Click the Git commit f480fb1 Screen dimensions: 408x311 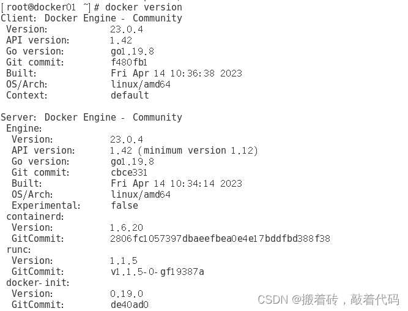point(129,62)
